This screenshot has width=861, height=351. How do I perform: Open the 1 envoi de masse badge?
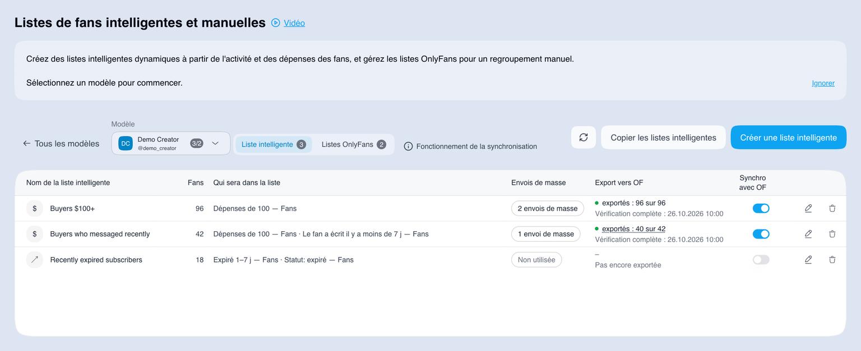click(545, 234)
